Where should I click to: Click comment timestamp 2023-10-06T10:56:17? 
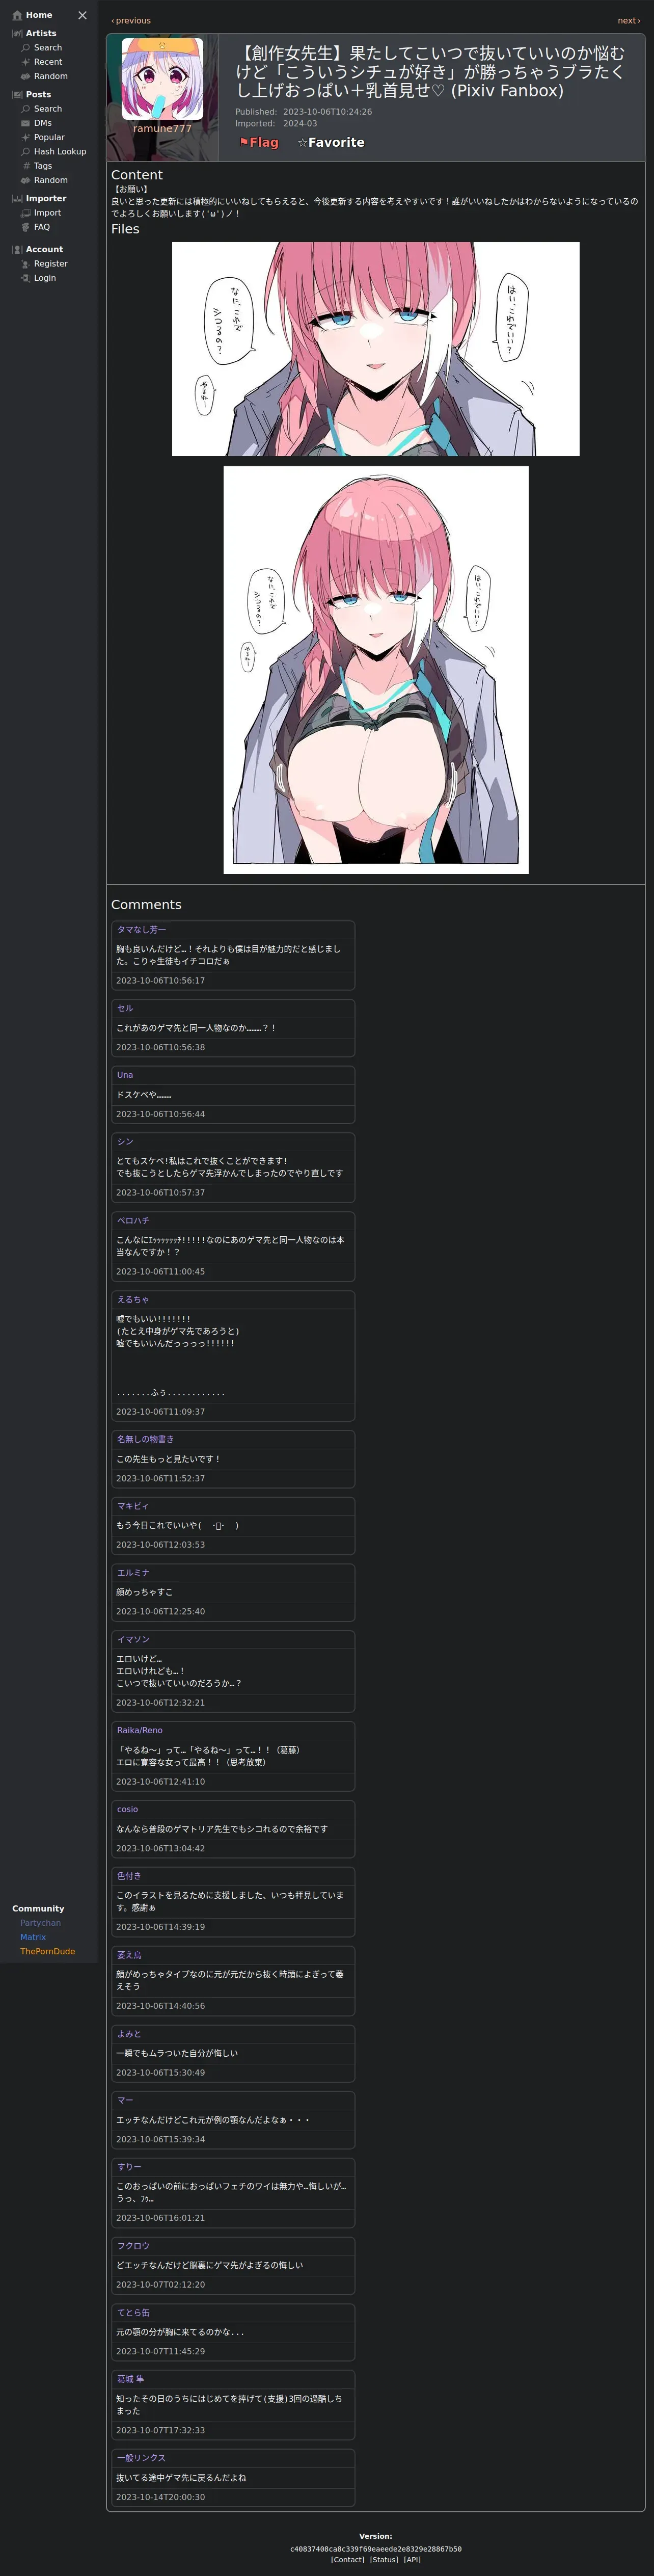click(x=160, y=980)
